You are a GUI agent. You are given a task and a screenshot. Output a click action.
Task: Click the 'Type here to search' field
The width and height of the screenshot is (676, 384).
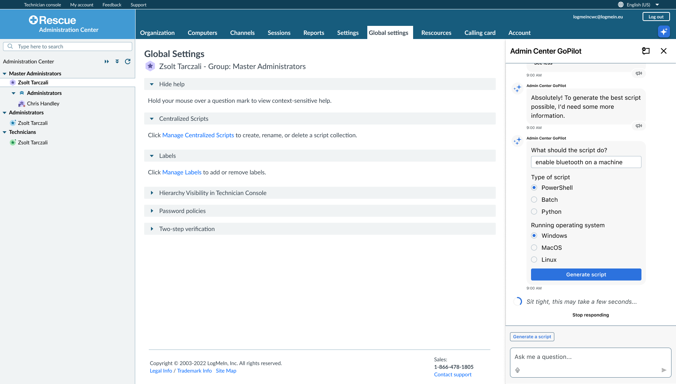click(x=68, y=46)
